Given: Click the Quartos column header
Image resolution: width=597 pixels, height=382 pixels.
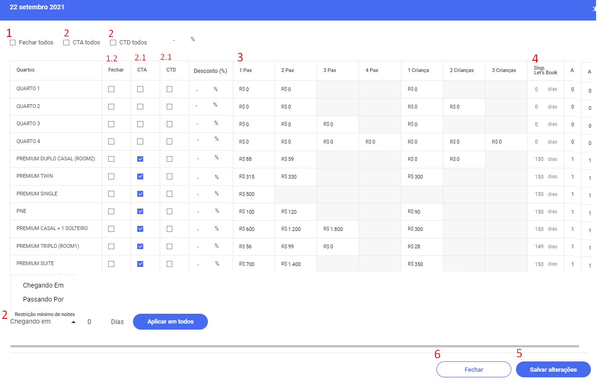Looking at the screenshot, I should pyautogui.click(x=25, y=70).
